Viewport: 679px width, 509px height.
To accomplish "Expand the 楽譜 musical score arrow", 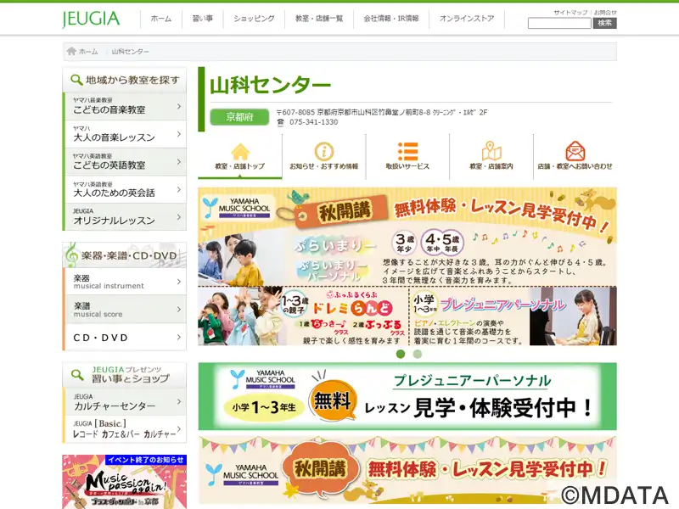I will [179, 310].
